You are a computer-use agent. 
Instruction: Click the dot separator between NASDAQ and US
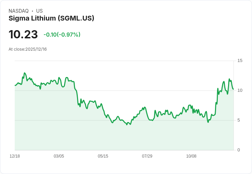click(32, 11)
